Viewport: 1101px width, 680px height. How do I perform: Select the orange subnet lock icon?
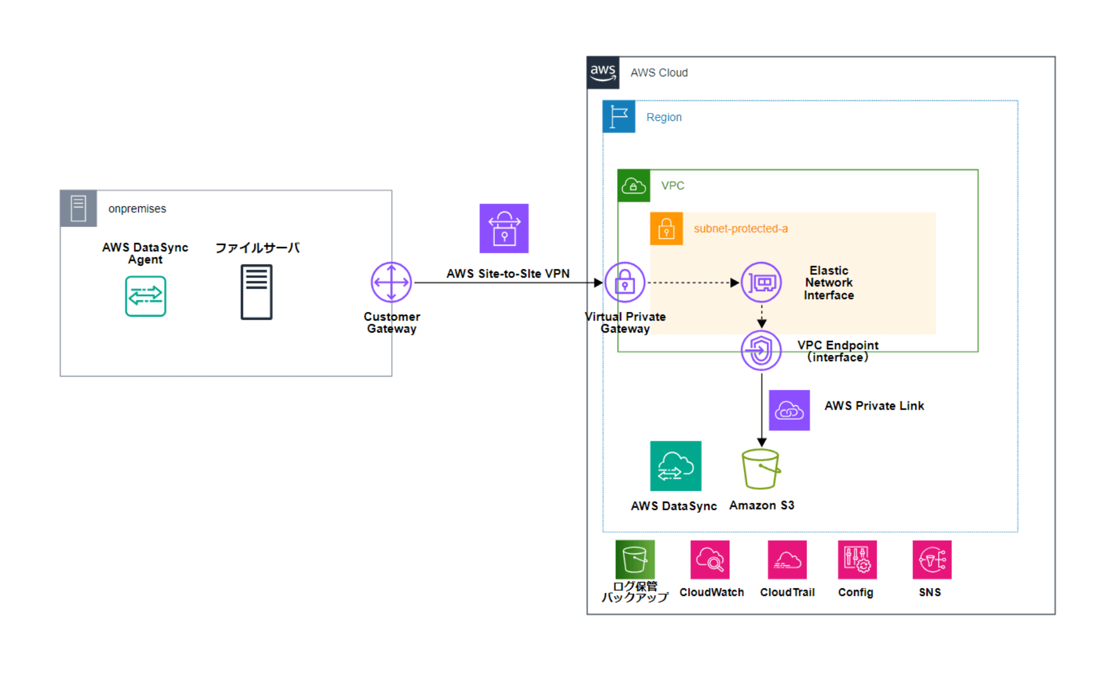(666, 229)
